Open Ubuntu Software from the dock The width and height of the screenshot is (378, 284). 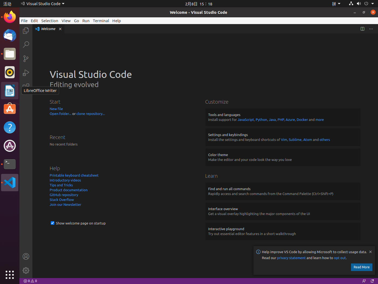[10, 109]
